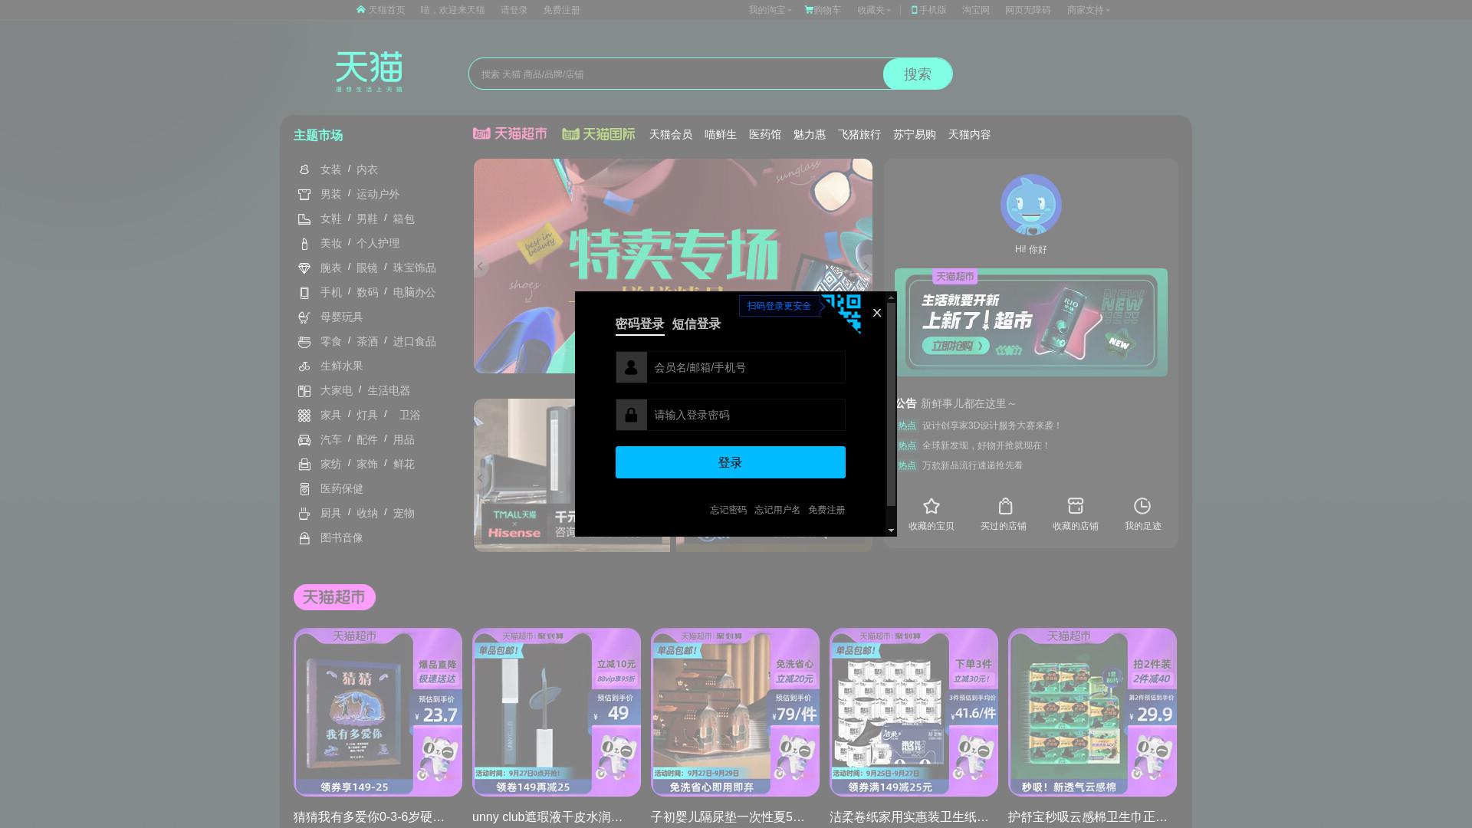
Task: Click the avatar mascot above Hi! 你好
Action: coord(1030,205)
